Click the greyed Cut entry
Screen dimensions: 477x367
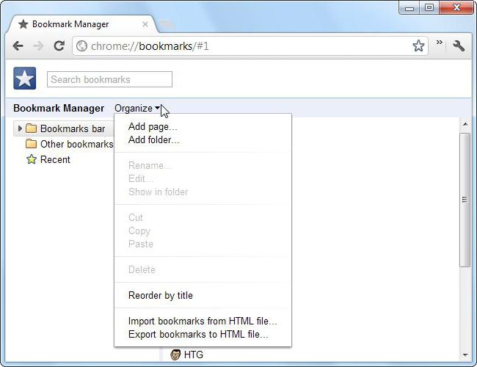135,217
